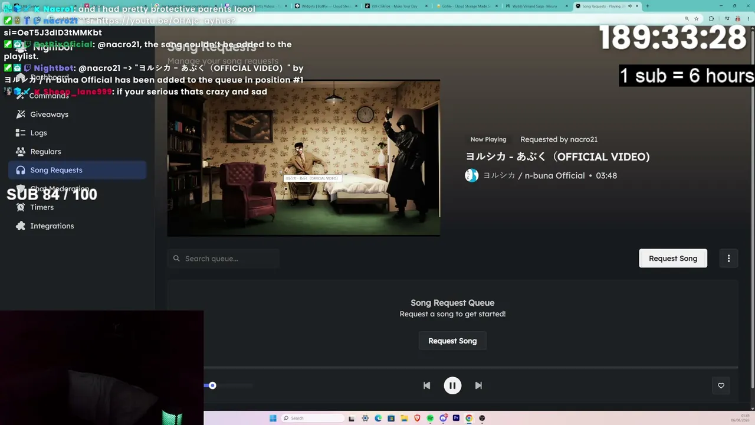Mute the Song Requests tab audio
Viewport: 755px width, 425px height.
click(x=629, y=6)
